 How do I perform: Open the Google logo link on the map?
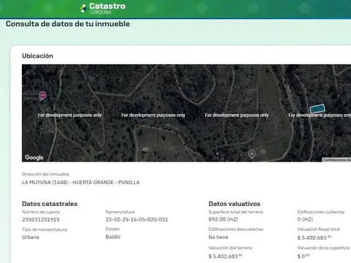[34, 157]
